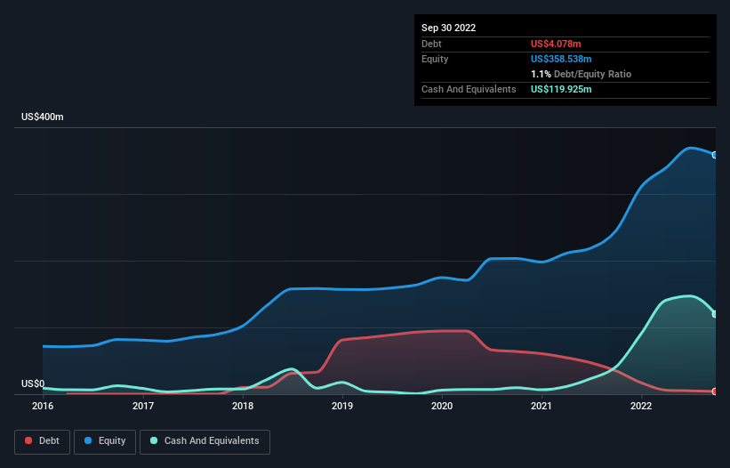Screen dimensions: 730x468
Task: Click the 2020 x-axis label
Action: click(x=442, y=406)
